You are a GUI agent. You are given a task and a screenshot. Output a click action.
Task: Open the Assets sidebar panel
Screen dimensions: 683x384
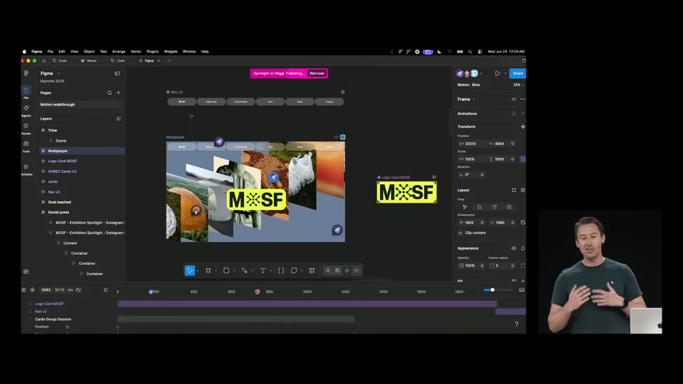(26, 128)
